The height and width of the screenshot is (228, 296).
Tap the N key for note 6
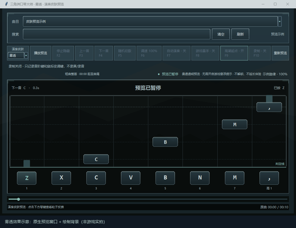[x=200, y=178]
